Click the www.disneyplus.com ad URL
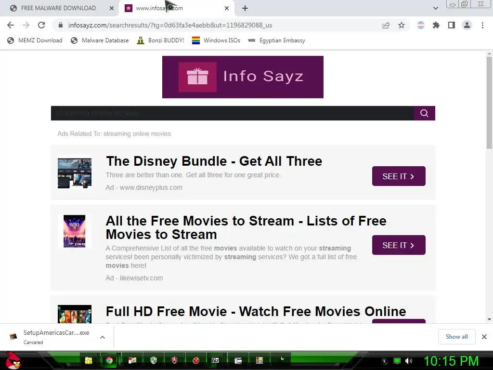Screen dimensions: 493x370 pos(151,187)
